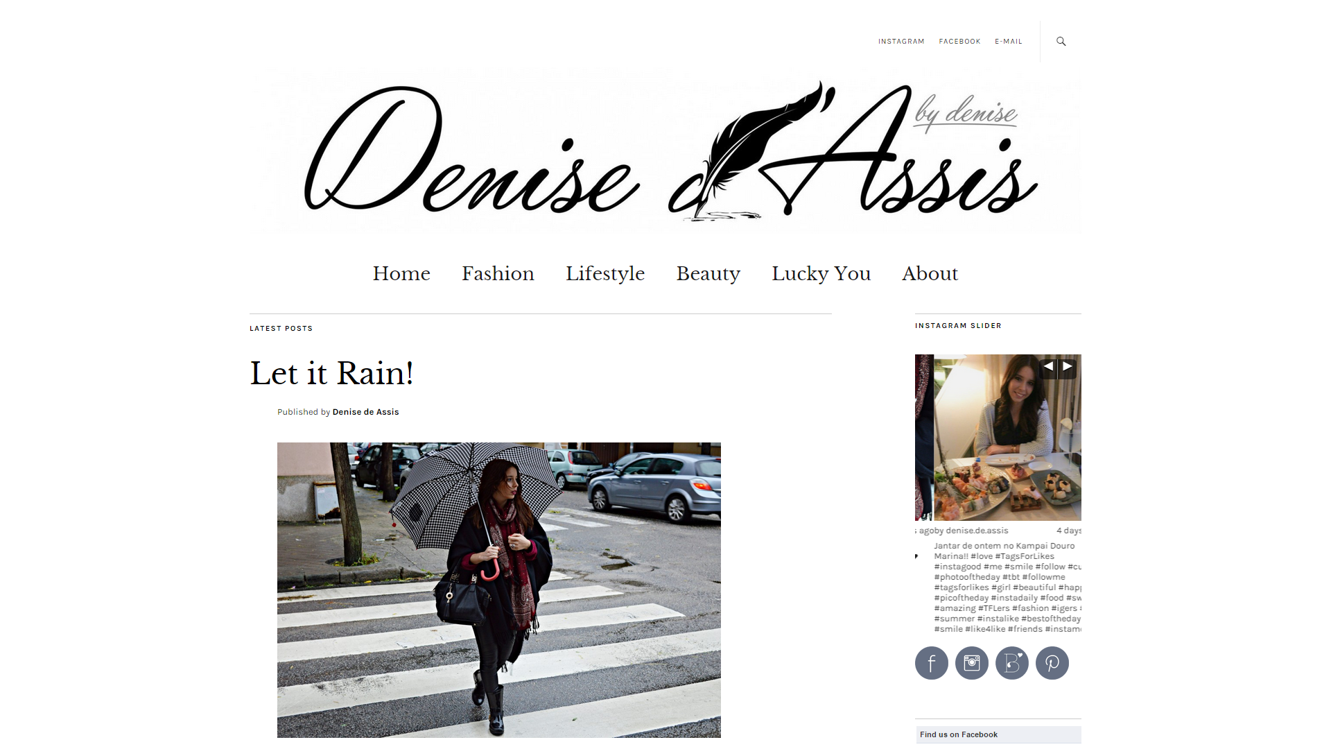1331x749 pixels.
Task: Open the Bloglovin round icon
Action: (1012, 663)
